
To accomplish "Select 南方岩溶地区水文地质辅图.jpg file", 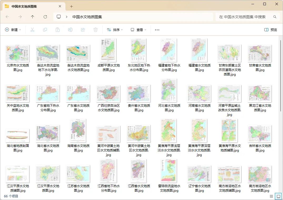I will click(x=230, y=179).
